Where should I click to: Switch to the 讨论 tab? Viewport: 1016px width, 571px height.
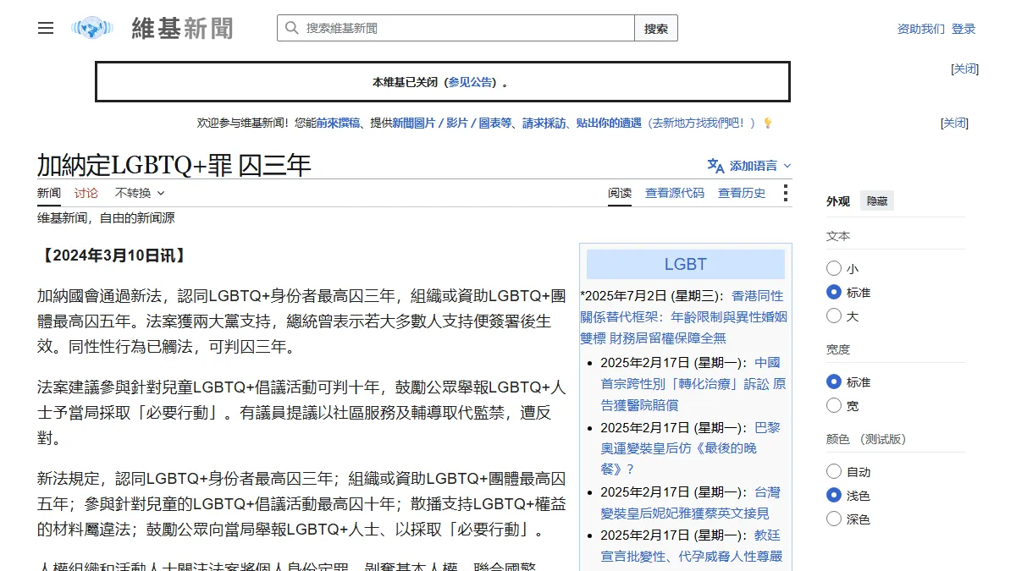(86, 193)
